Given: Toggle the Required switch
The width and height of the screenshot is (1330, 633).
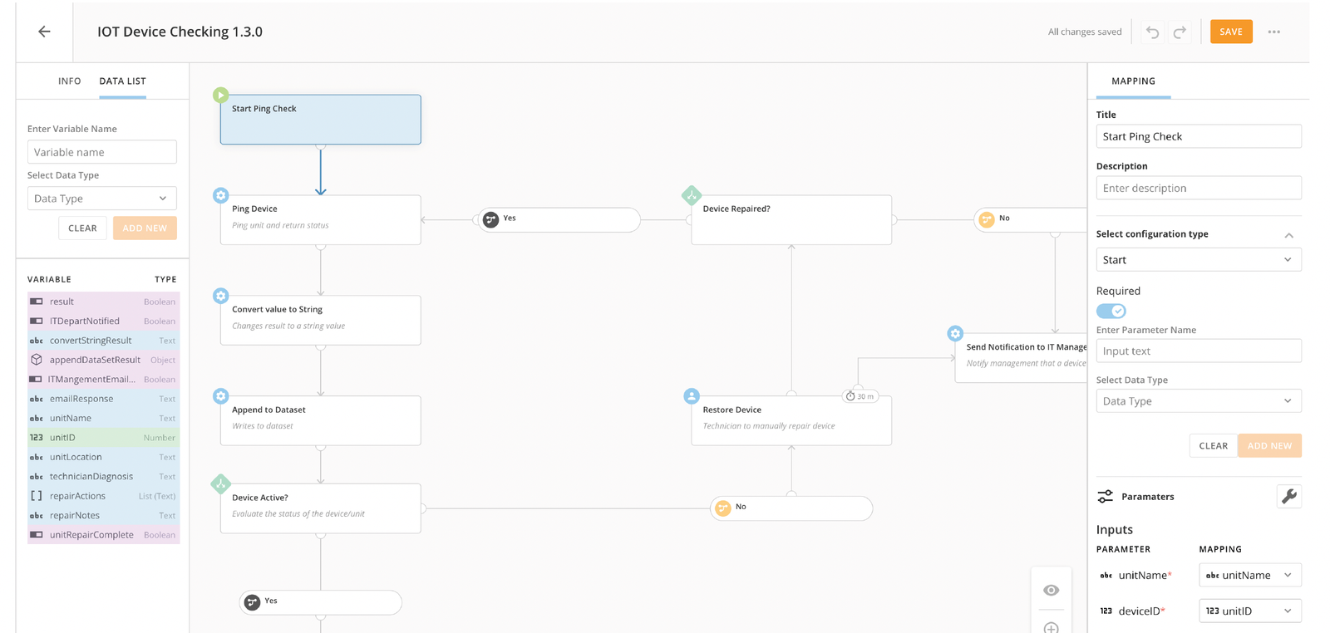Looking at the screenshot, I should point(1111,311).
